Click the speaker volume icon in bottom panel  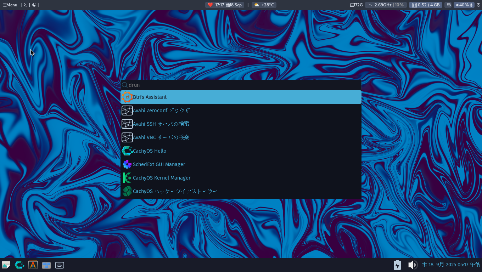click(x=413, y=265)
